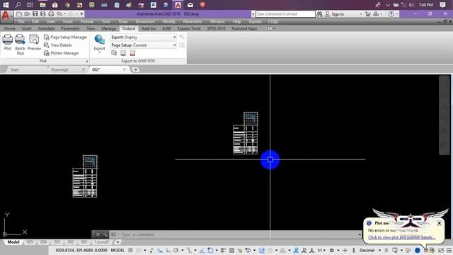Screen dimensions: 453x255
Task: Expand Plot panel dialog launcher arrow
Action: tap(86, 62)
